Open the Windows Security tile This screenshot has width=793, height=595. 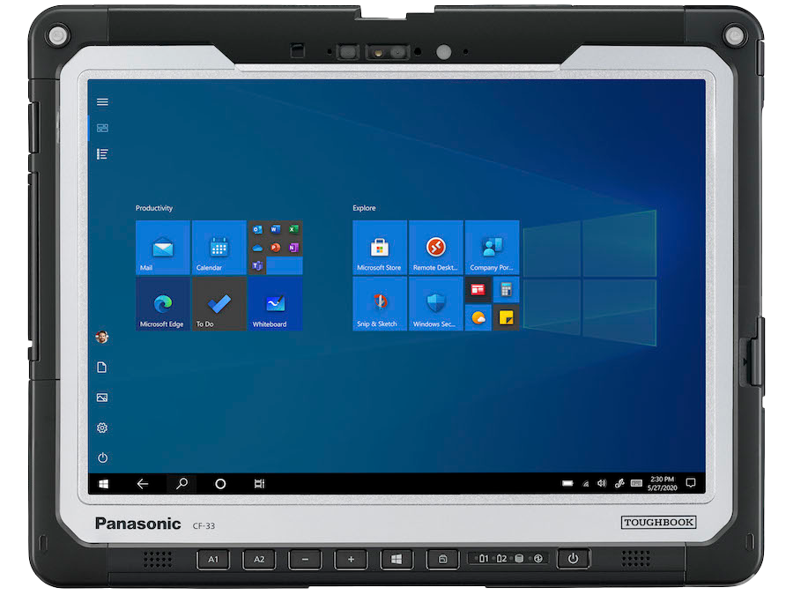435,304
